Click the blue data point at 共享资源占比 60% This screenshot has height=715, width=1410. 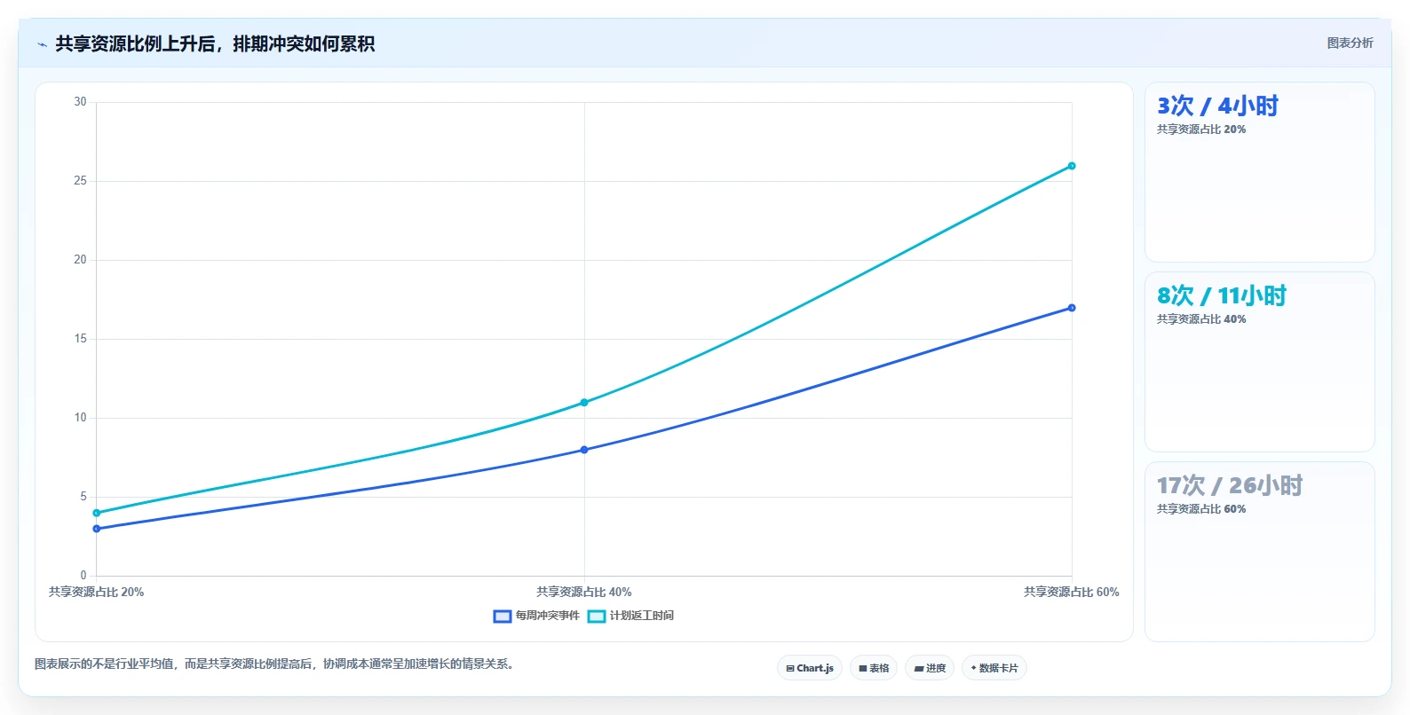[1072, 308]
